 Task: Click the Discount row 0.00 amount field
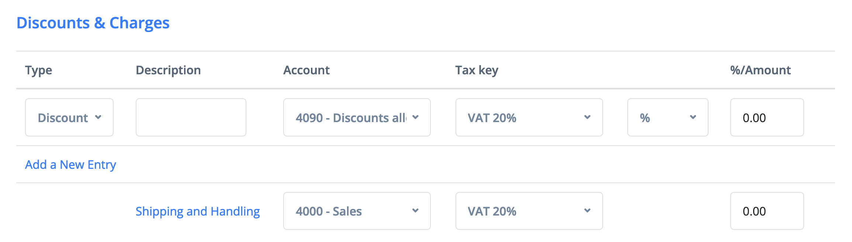[766, 118]
